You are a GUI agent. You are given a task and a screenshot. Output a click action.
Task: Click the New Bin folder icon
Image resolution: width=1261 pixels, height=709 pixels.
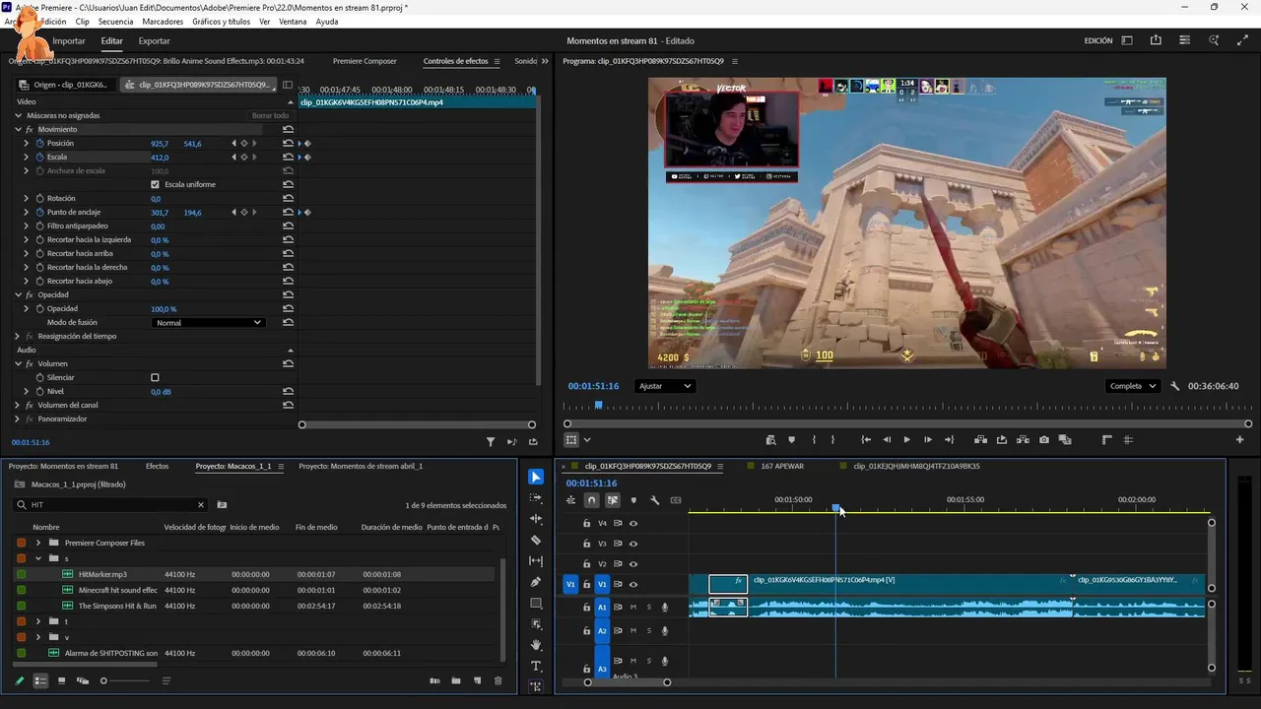tap(456, 680)
